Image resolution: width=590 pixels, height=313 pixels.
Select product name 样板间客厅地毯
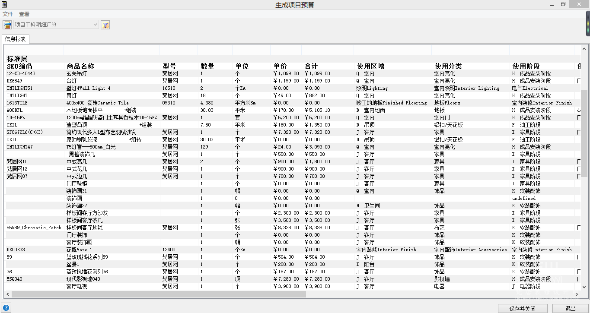(84, 228)
